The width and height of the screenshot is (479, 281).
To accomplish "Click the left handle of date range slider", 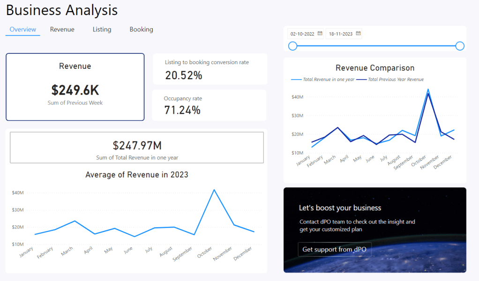I will click(293, 46).
